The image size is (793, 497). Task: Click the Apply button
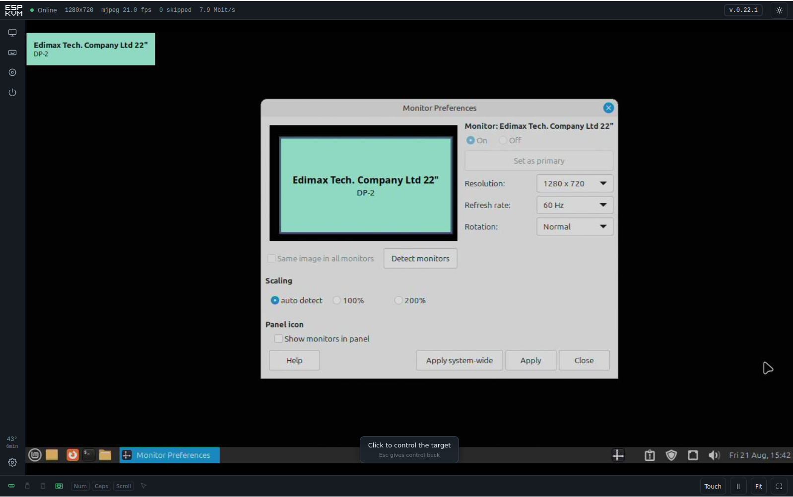pyautogui.click(x=530, y=360)
